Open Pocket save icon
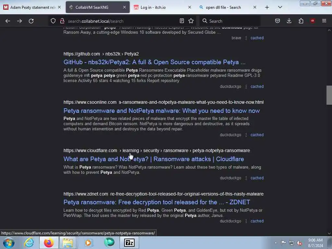This screenshot has height=249, width=332. [x=278, y=21]
